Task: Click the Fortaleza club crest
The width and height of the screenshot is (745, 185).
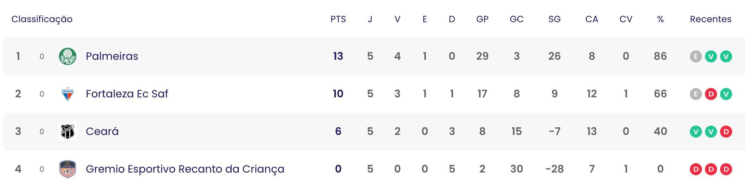Action: tap(68, 94)
